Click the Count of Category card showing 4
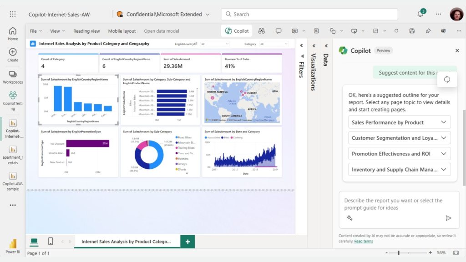The width and height of the screenshot is (466, 262). click(x=68, y=63)
